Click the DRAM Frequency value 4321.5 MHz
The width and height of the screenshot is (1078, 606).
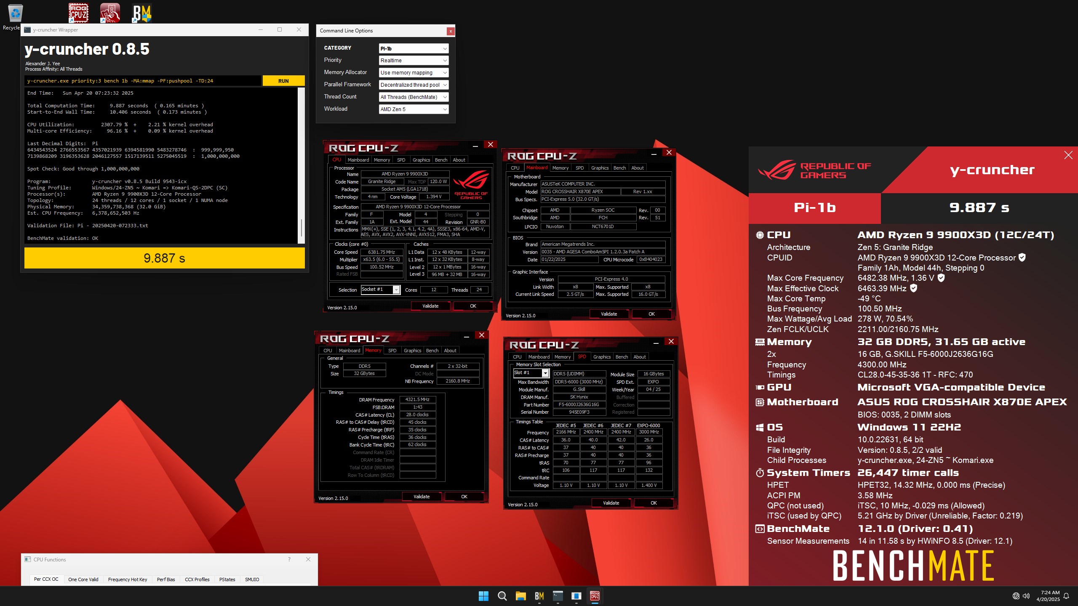[x=417, y=399]
